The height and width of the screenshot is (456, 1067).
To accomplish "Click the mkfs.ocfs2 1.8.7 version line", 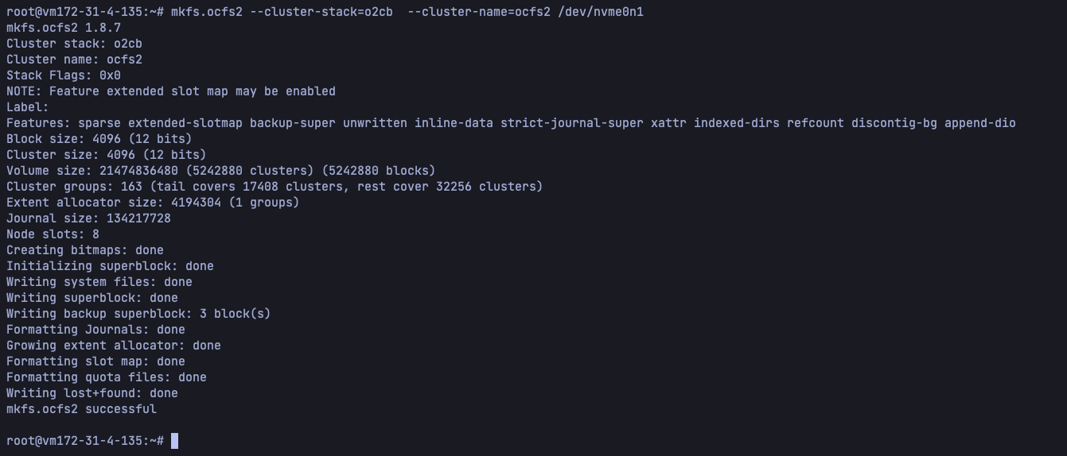I will point(64,28).
